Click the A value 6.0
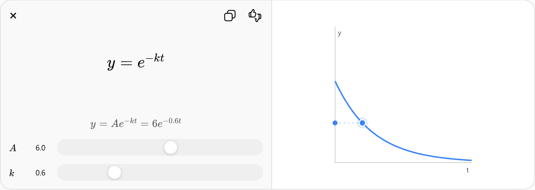The image size is (535, 190). pyautogui.click(x=40, y=148)
